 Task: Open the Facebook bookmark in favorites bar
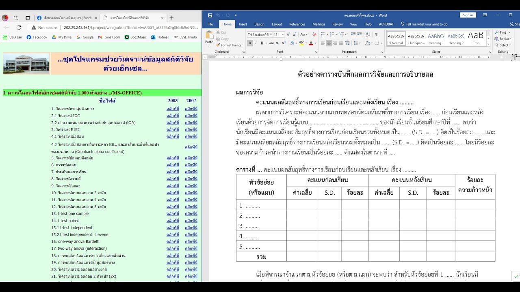pyautogui.click(x=37, y=37)
